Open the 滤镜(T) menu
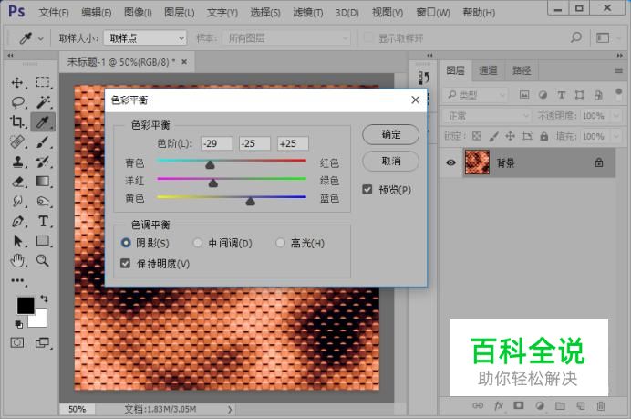The image size is (631, 419). point(308,13)
